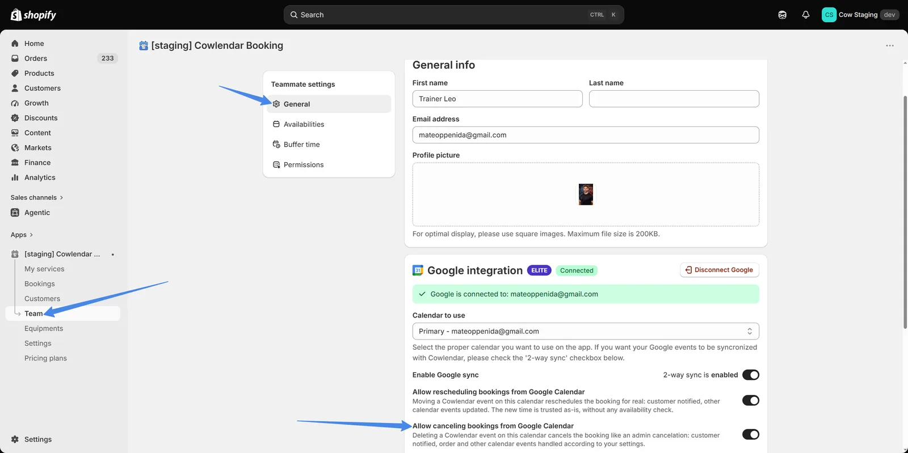
Task: Click the Markets globe icon
Action: [x=15, y=147]
